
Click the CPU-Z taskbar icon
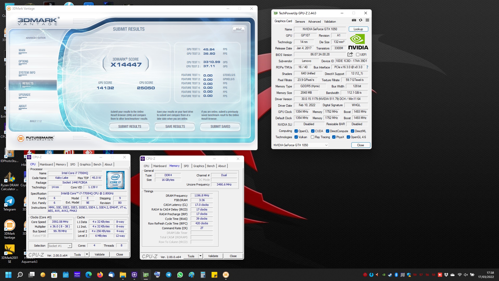point(134,275)
